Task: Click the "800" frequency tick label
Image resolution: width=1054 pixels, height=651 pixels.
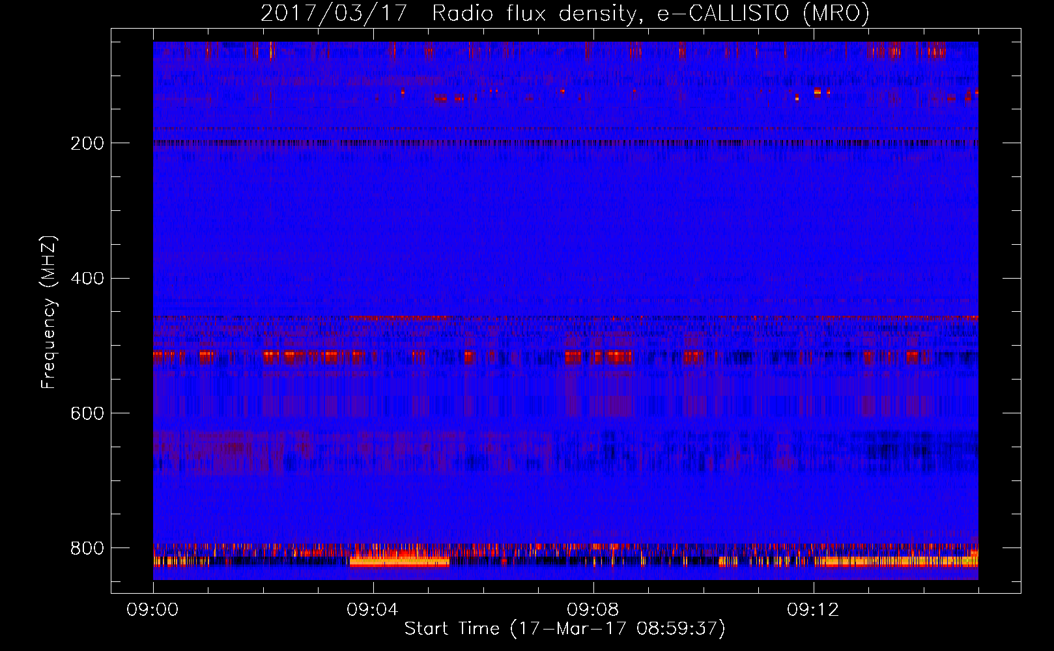Action: (x=87, y=548)
